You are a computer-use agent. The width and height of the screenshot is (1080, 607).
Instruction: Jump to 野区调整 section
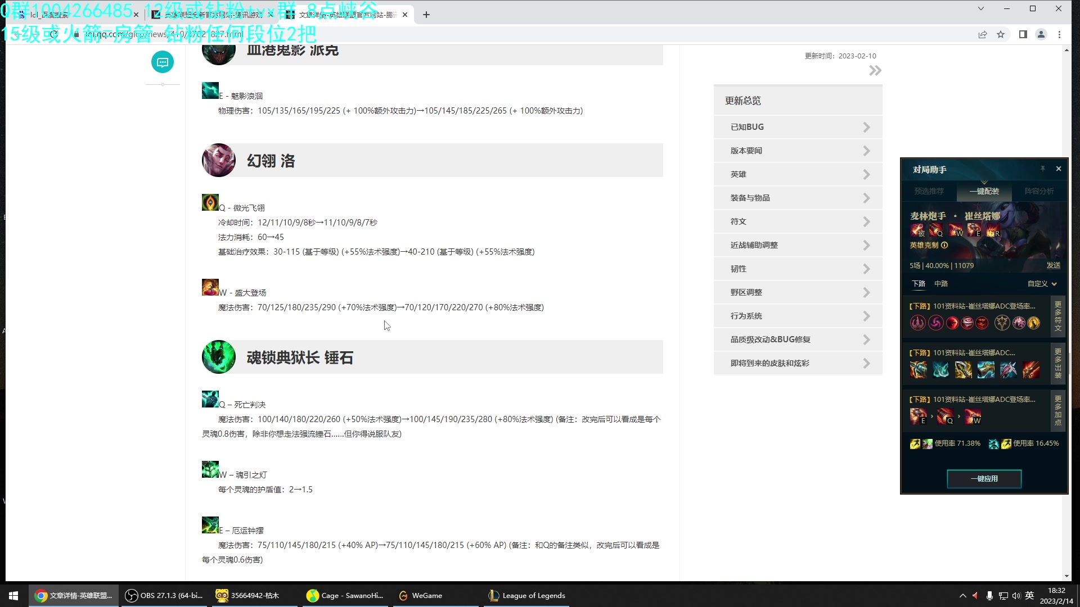798,292
